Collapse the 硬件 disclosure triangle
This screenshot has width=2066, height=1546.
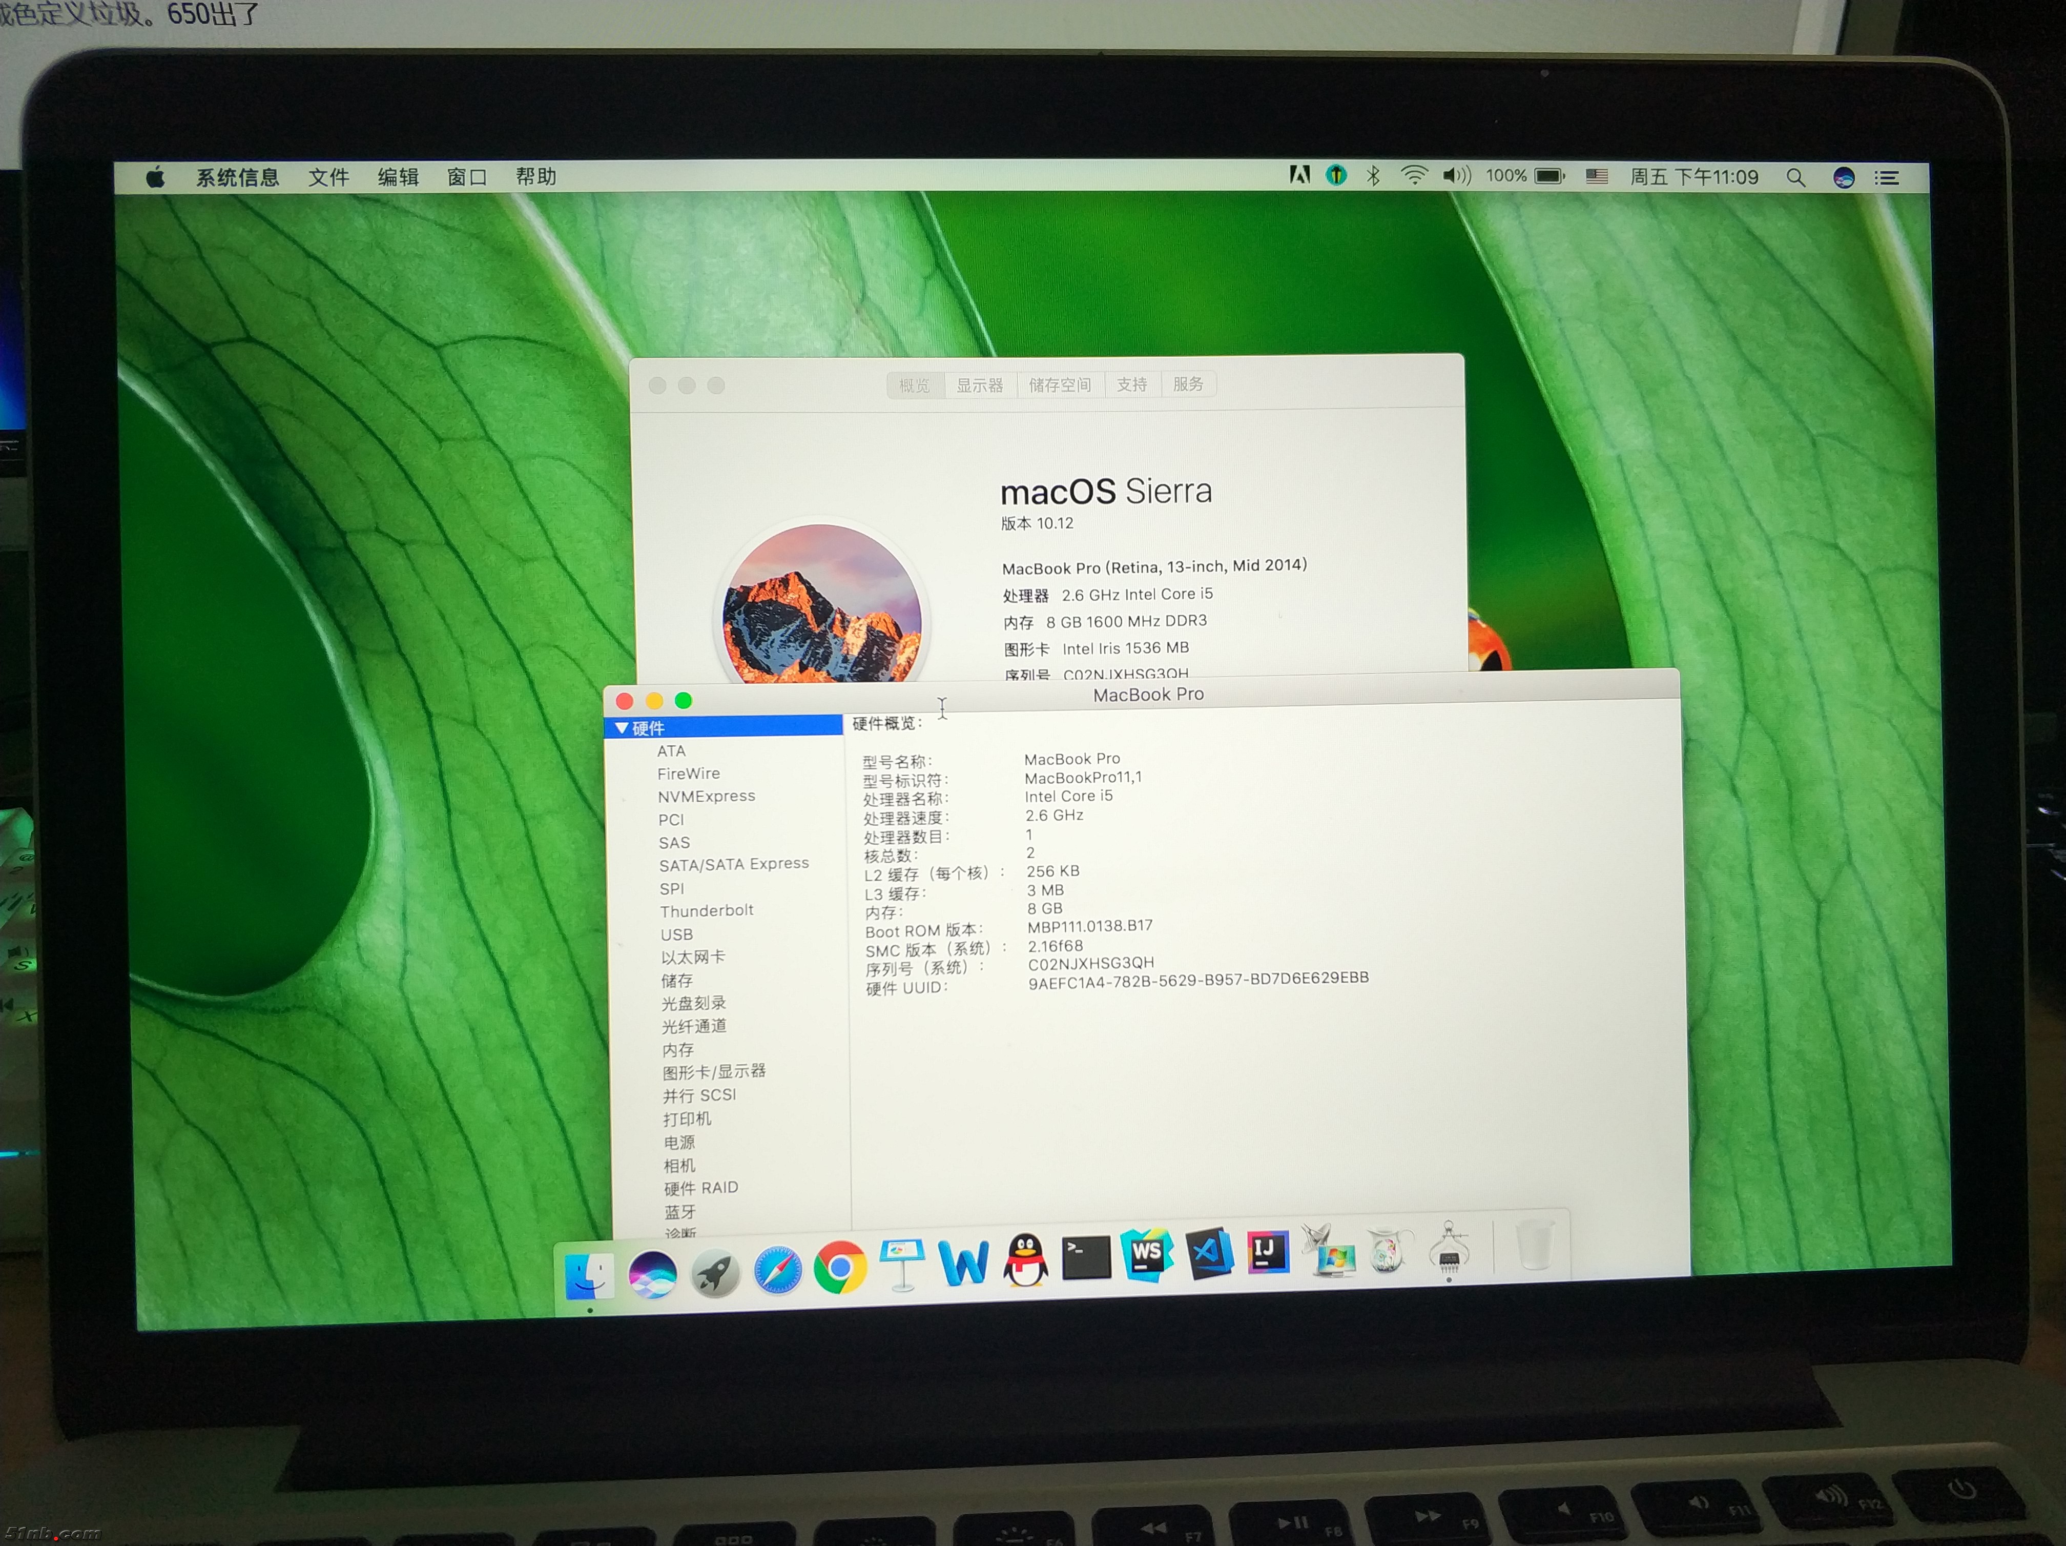622,728
